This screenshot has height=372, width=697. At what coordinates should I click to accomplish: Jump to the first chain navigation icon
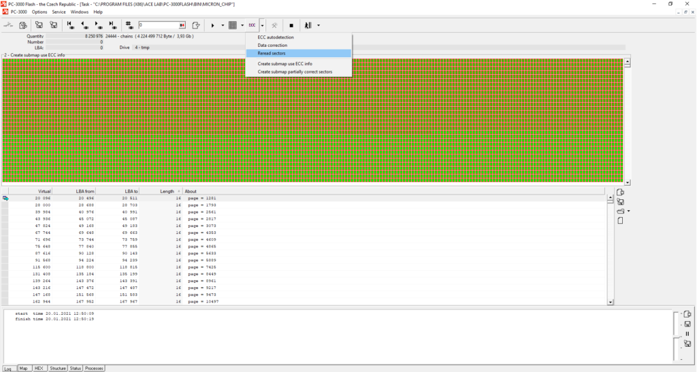point(70,25)
